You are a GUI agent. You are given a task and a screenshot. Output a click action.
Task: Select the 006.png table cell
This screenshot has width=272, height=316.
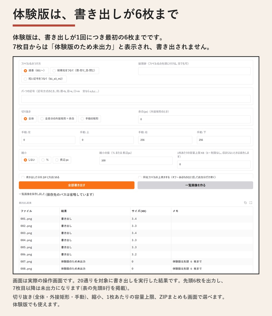tap(39, 255)
